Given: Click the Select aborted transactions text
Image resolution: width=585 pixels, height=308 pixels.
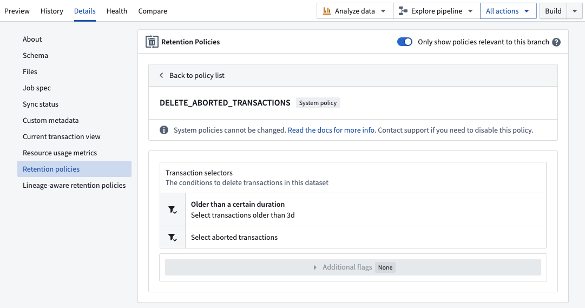Looking at the screenshot, I should click(x=234, y=238).
